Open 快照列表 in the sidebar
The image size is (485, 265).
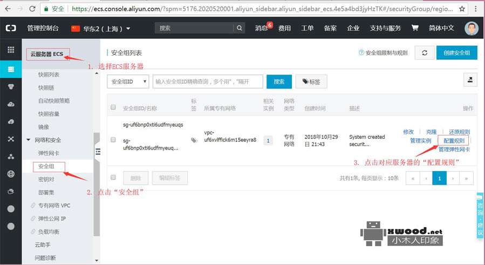pos(49,74)
